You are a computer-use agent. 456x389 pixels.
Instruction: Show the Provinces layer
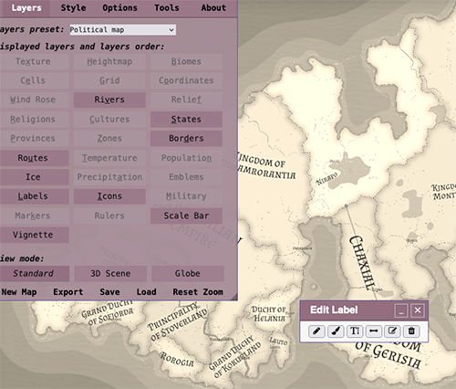click(x=33, y=139)
